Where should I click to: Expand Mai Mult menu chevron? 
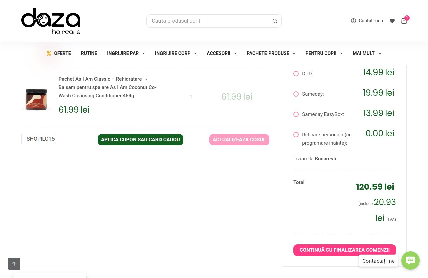click(380, 53)
